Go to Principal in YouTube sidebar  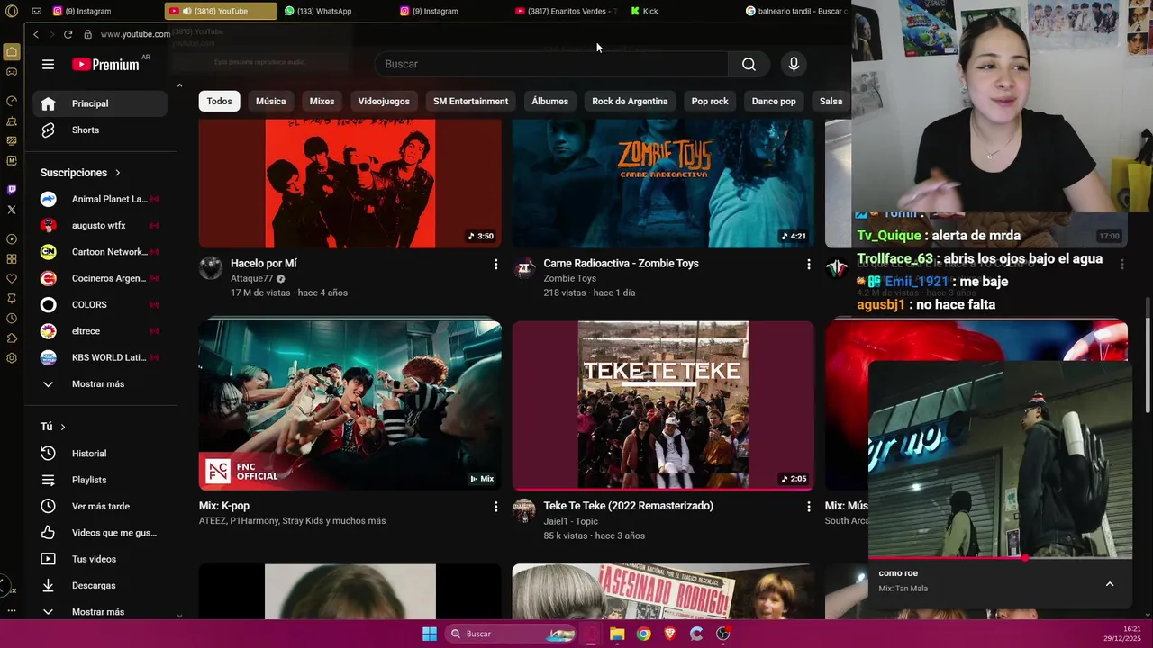pyautogui.click(x=100, y=103)
